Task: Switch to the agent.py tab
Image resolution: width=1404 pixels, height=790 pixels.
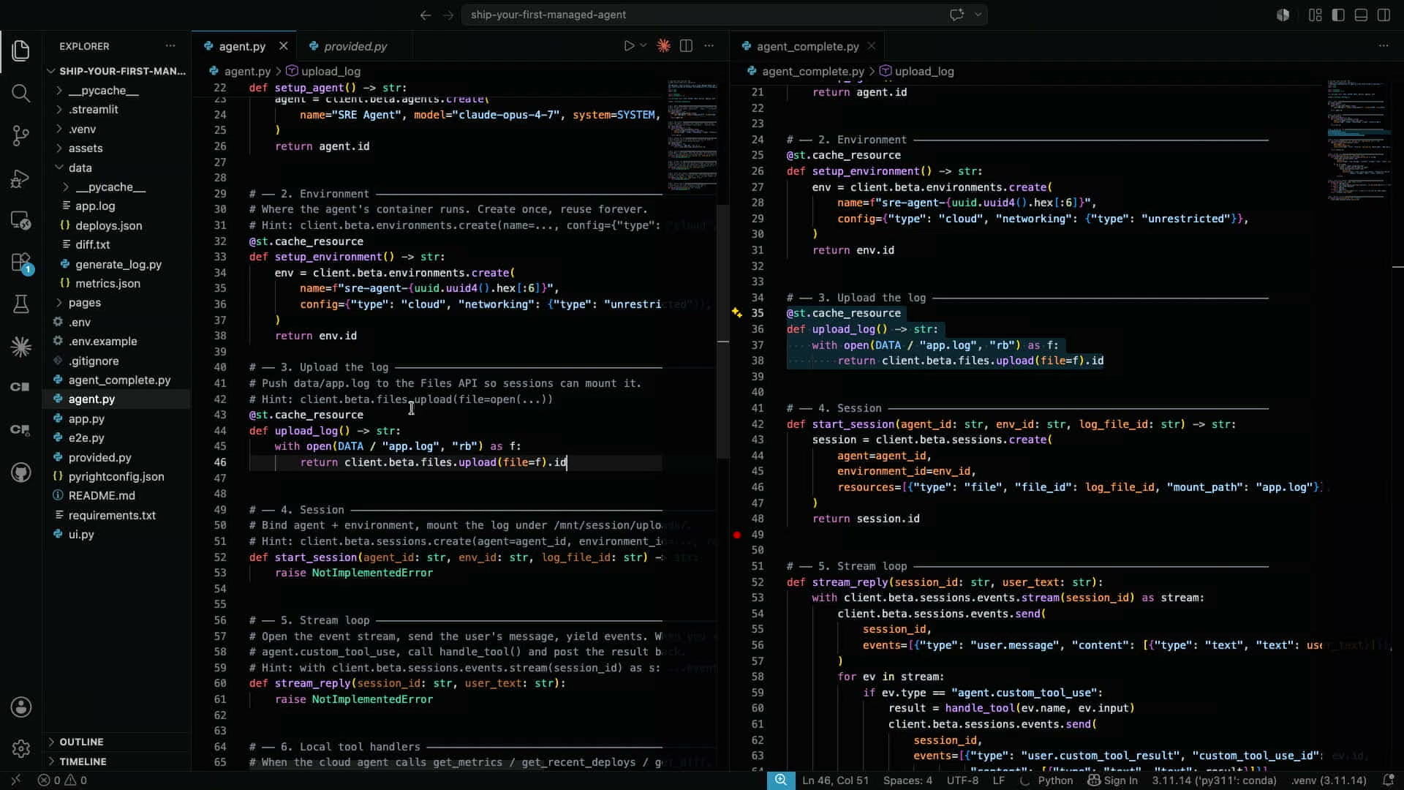Action: [242, 46]
